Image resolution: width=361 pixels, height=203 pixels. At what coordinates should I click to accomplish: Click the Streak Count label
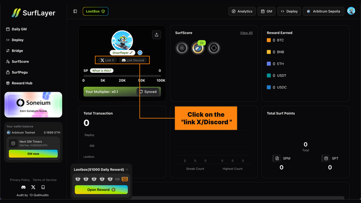195,169
